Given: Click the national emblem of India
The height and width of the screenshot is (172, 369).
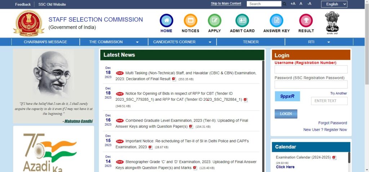Looking at the screenshot, I should click(332, 23).
